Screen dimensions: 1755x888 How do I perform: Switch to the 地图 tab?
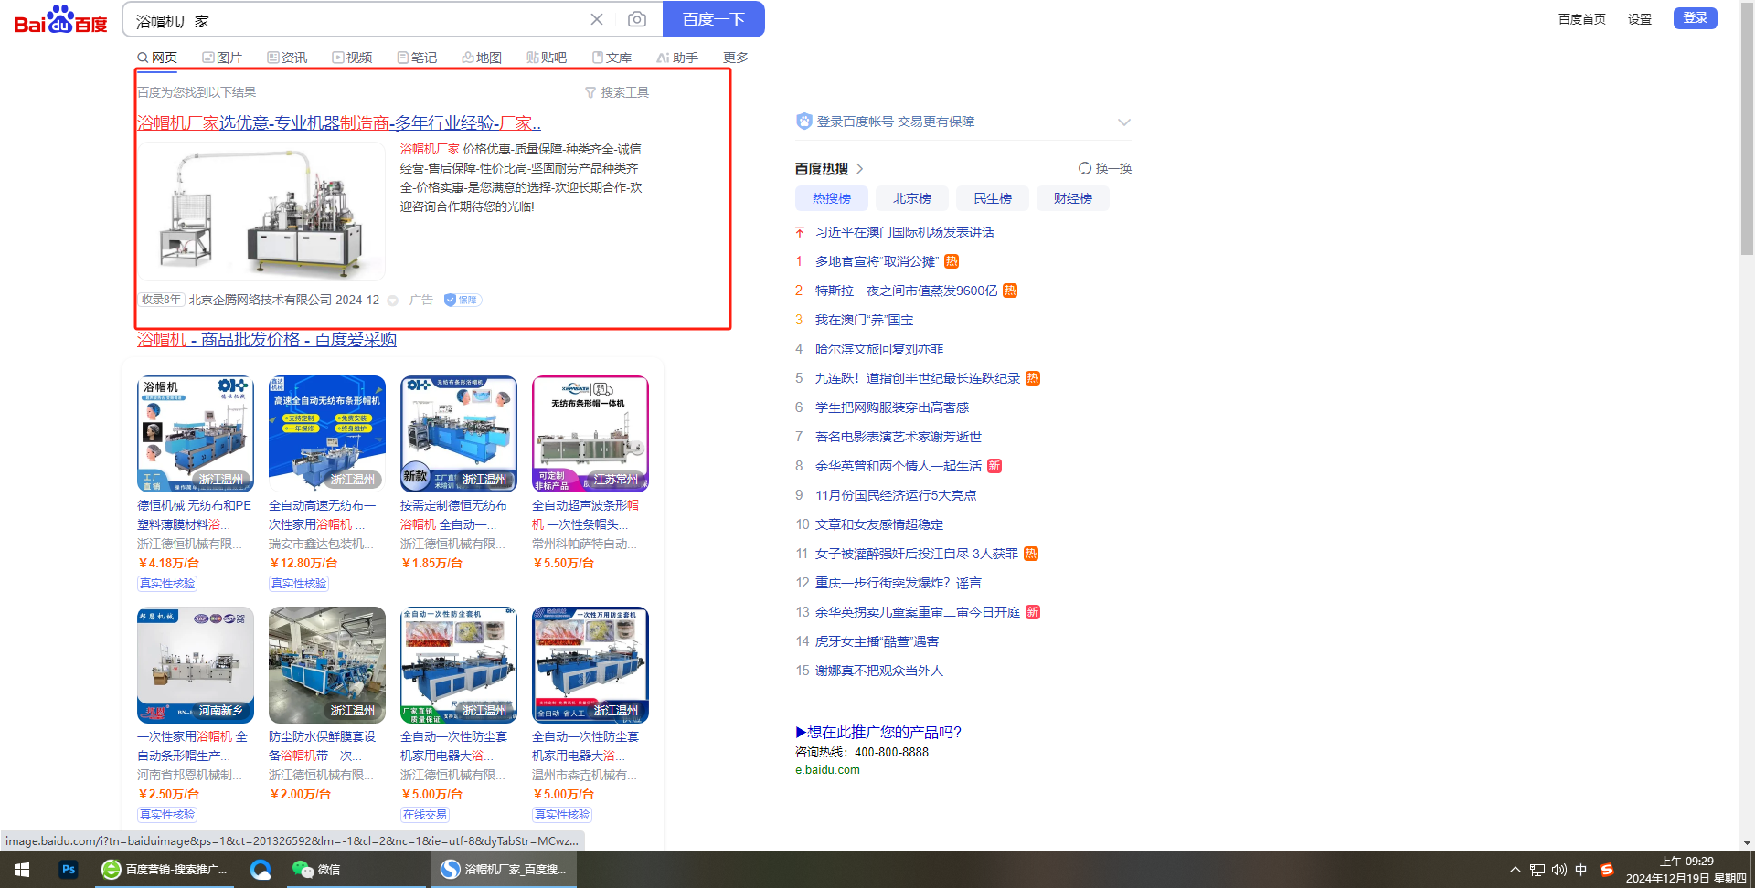482,58
